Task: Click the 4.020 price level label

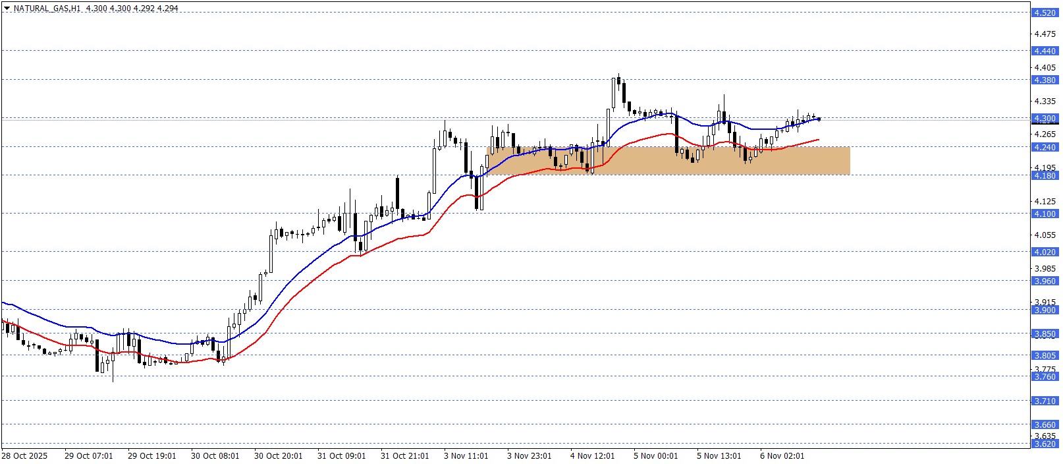Action: 1044,252
